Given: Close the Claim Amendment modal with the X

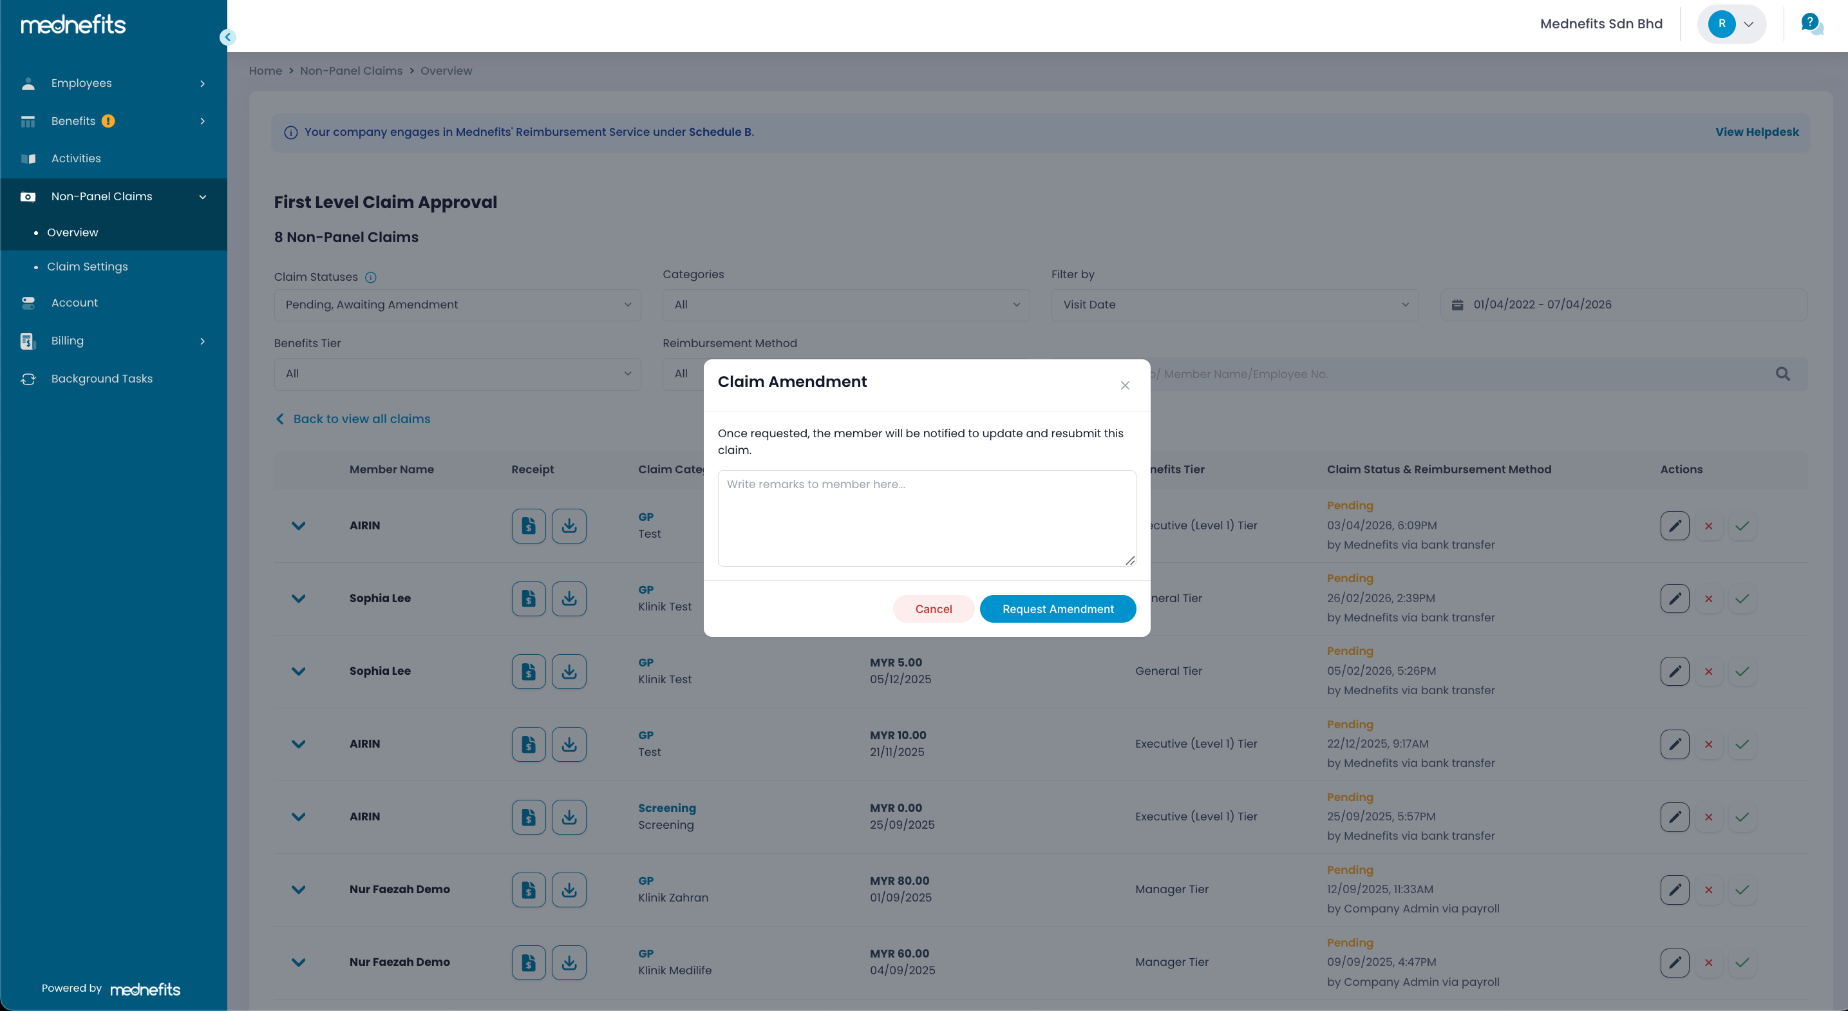Looking at the screenshot, I should 1124,385.
